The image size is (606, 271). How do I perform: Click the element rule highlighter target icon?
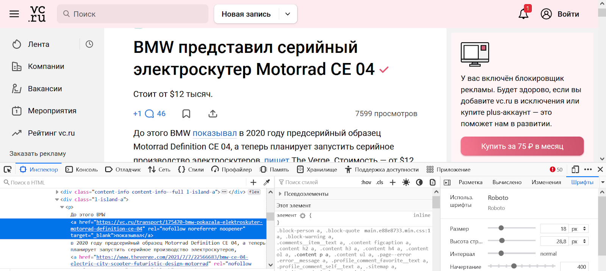pyautogui.click(x=303, y=216)
